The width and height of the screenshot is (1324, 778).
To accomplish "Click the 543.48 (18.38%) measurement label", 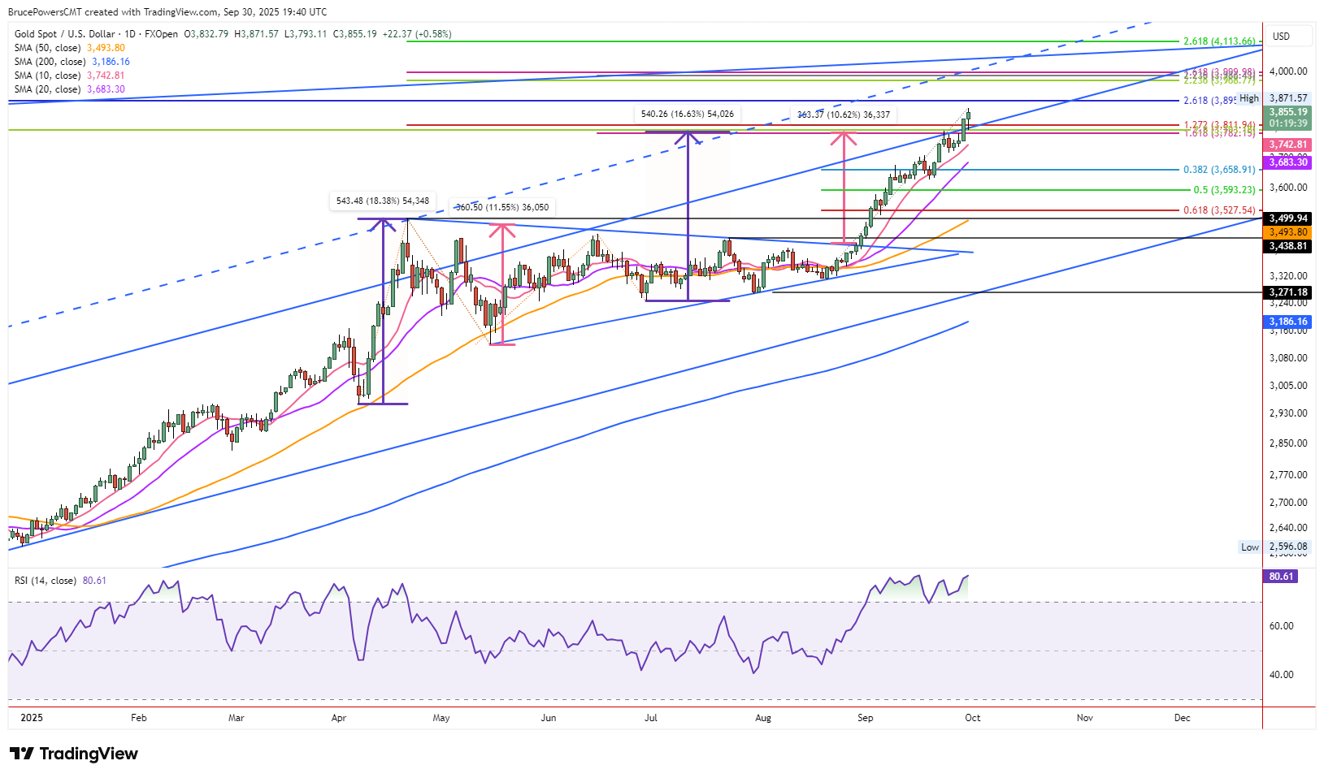I will (382, 201).
